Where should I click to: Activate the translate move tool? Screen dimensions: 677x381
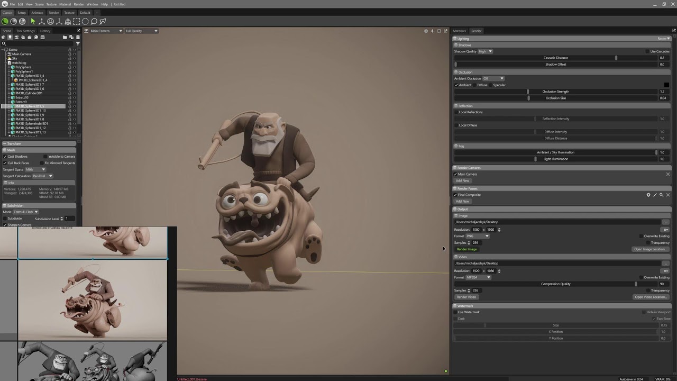click(42, 21)
